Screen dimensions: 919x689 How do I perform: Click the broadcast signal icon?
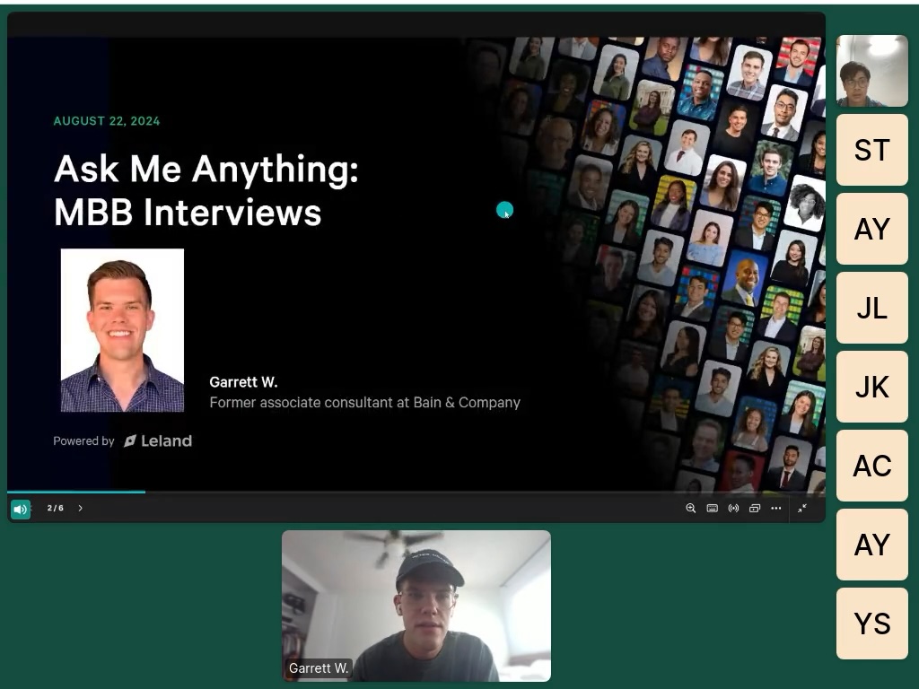click(733, 508)
